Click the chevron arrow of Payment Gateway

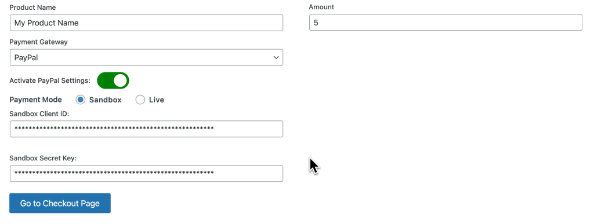point(276,57)
